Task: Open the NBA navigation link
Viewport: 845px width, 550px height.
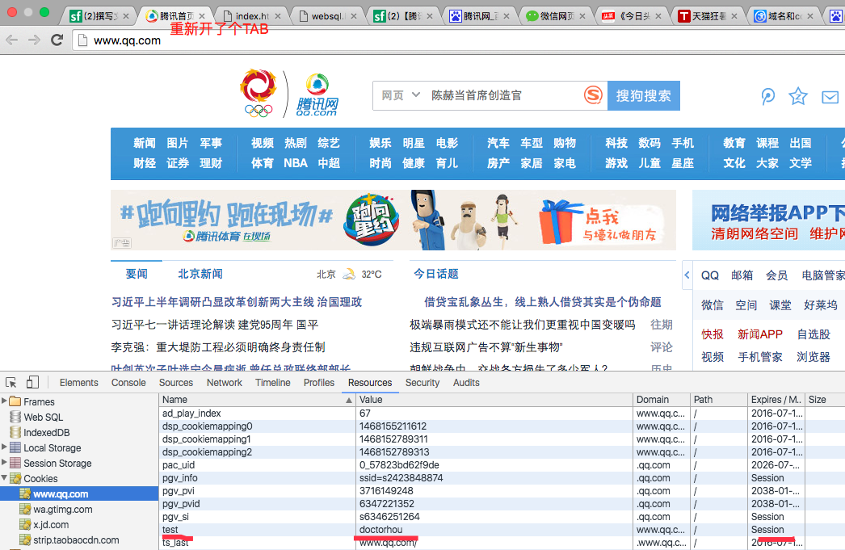Action: tap(296, 163)
